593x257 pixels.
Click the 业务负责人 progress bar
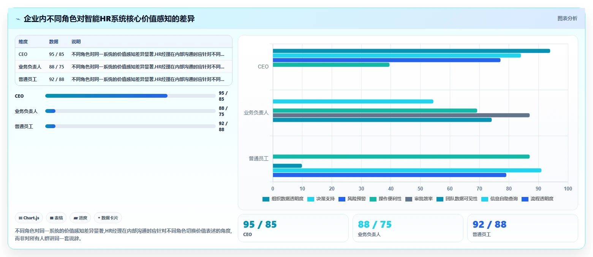pyautogui.click(x=130, y=111)
